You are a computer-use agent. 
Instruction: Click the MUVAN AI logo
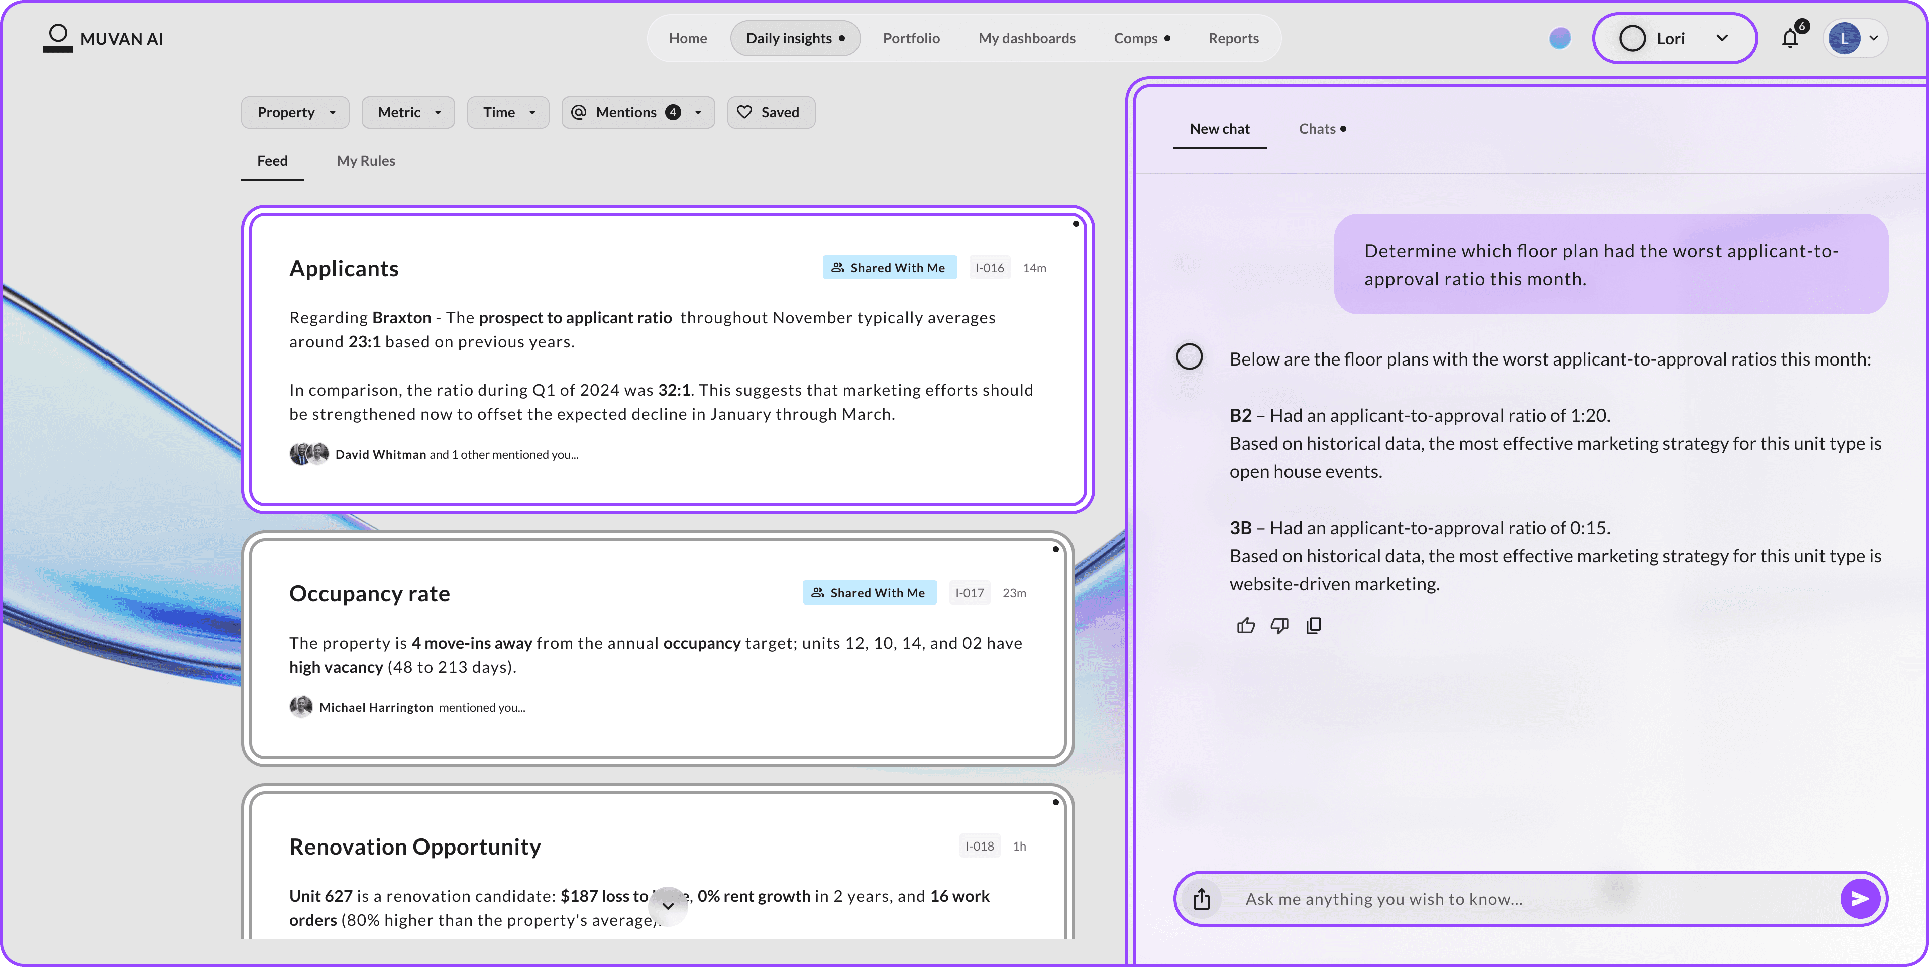[x=103, y=38]
